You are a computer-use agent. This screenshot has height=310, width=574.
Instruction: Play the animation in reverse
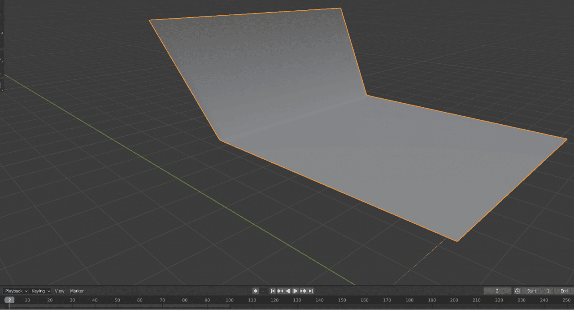[287, 291]
